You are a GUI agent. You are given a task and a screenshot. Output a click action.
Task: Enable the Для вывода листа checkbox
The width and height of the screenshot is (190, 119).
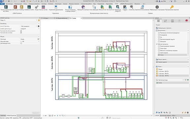pos(21,43)
